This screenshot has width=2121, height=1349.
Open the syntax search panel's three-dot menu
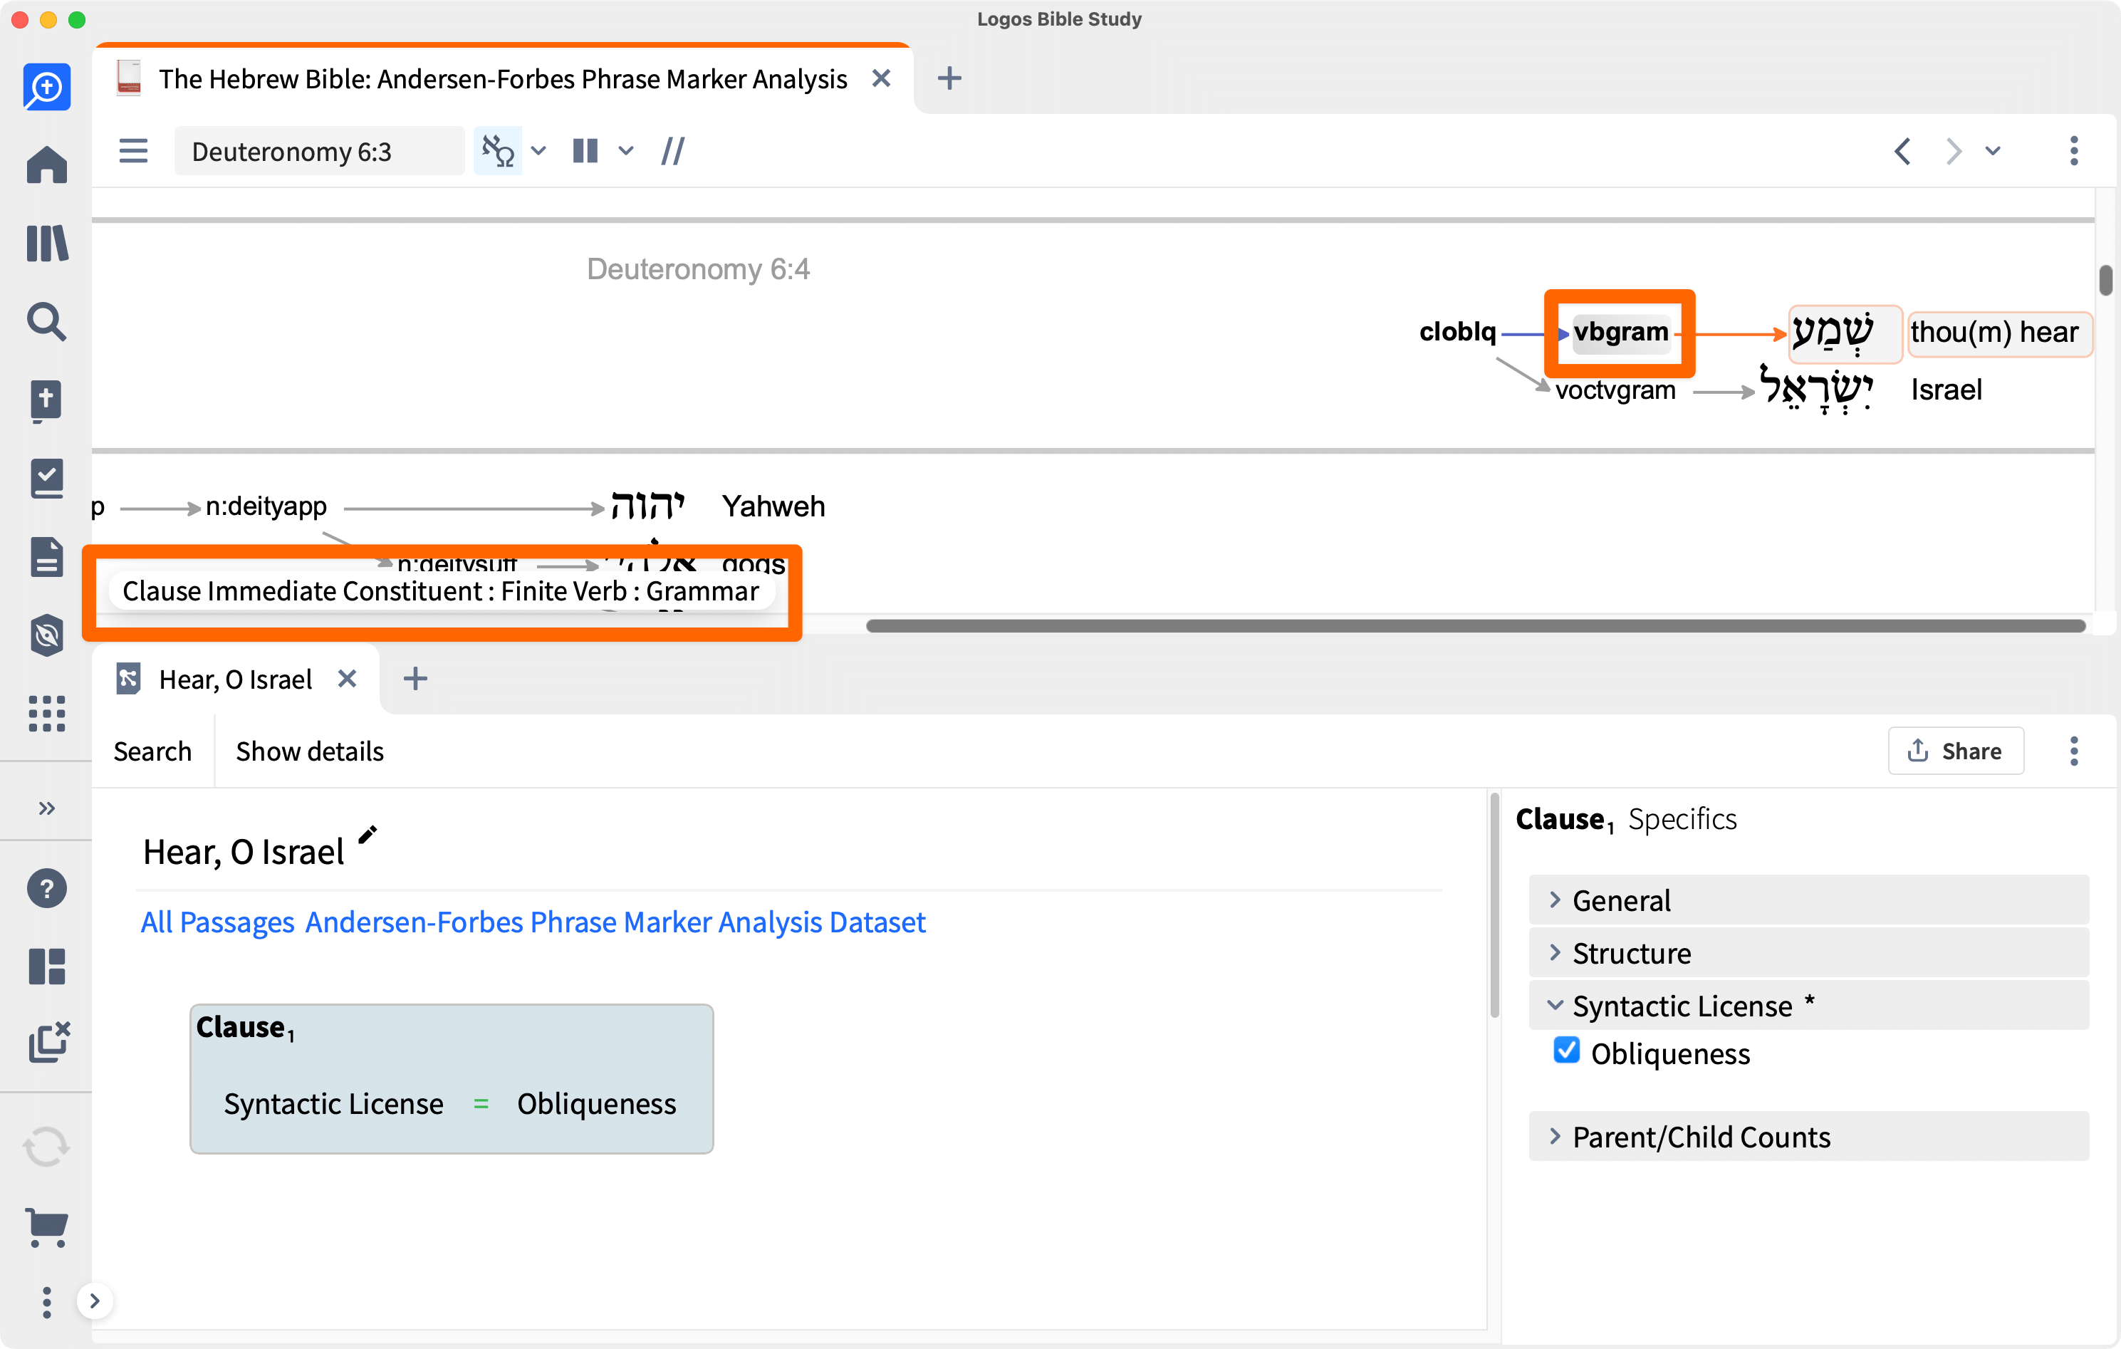2074,751
